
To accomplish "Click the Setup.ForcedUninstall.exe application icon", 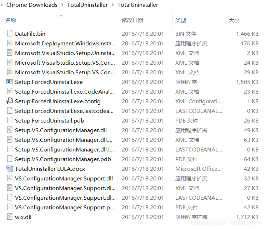I will (10, 82).
